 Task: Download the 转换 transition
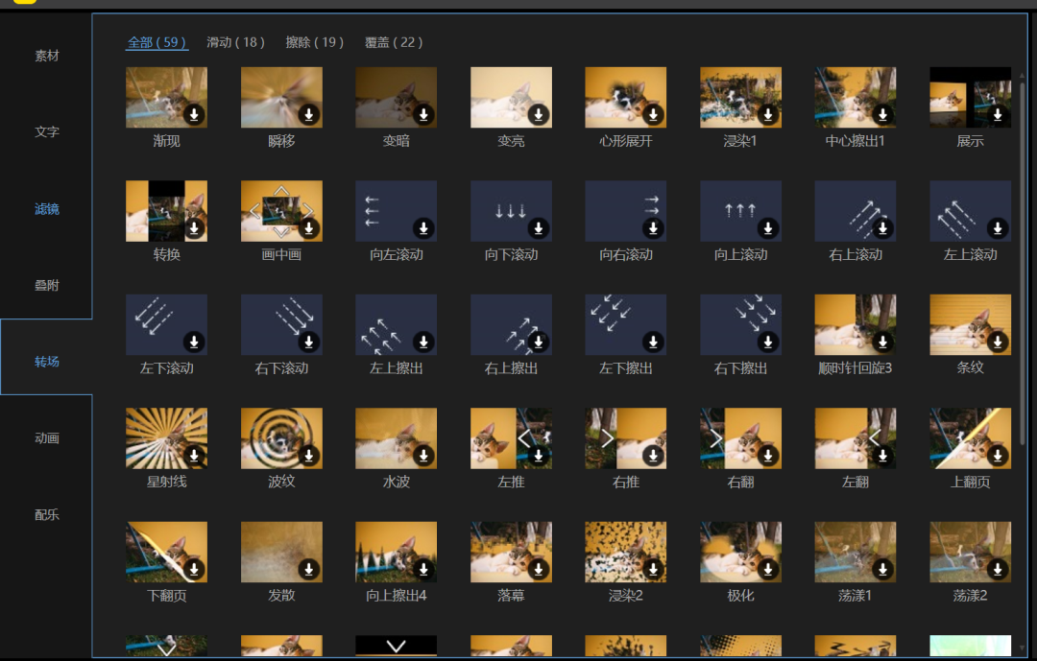coord(194,228)
